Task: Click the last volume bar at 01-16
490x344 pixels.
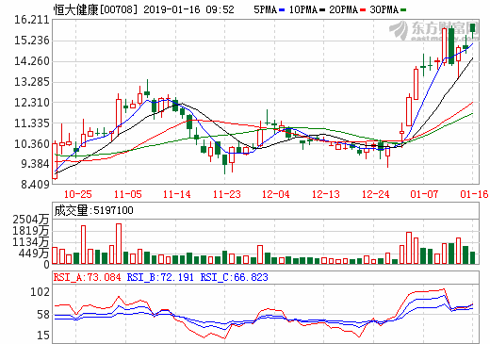Action: pyautogui.click(x=472, y=257)
